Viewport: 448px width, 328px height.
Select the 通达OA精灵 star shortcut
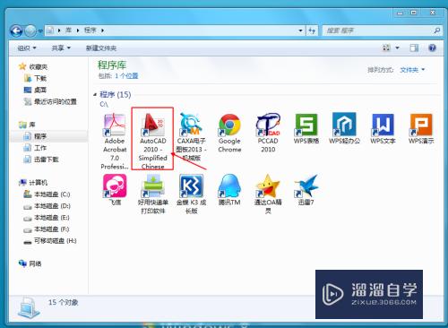point(268,194)
